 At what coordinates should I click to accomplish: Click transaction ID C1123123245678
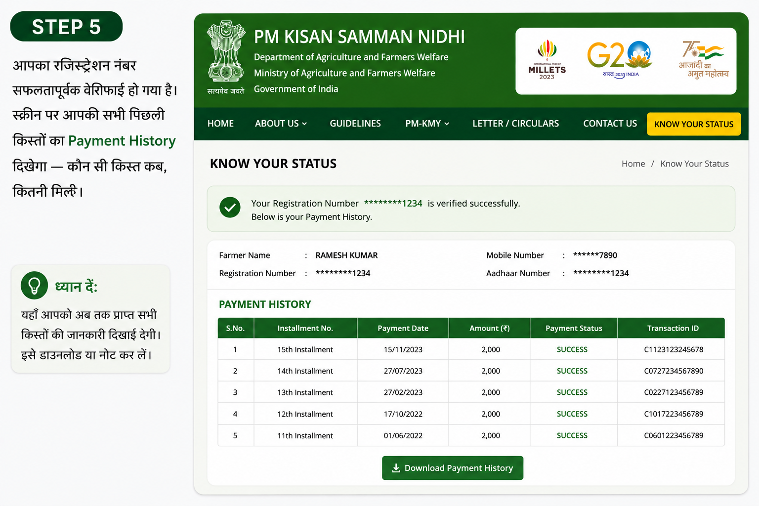tap(674, 349)
